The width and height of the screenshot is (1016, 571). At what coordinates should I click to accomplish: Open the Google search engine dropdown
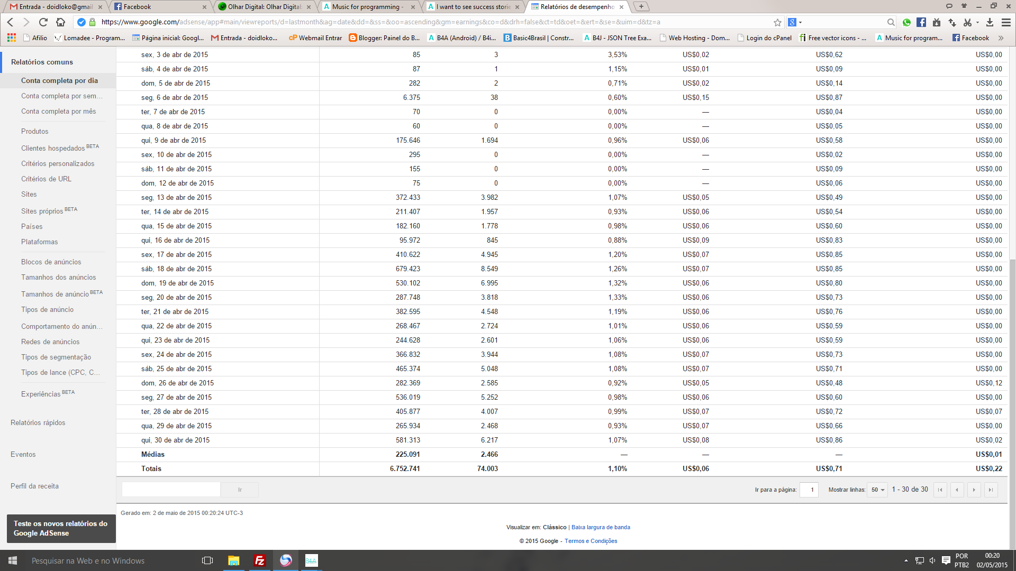[795, 22]
